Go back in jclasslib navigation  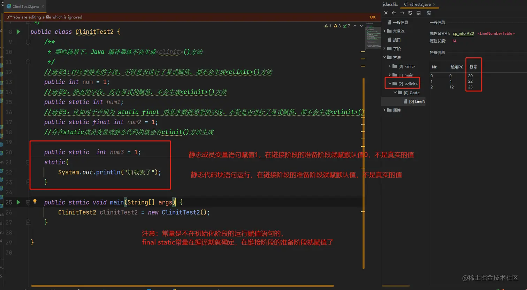pyautogui.click(x=394, y=13)
